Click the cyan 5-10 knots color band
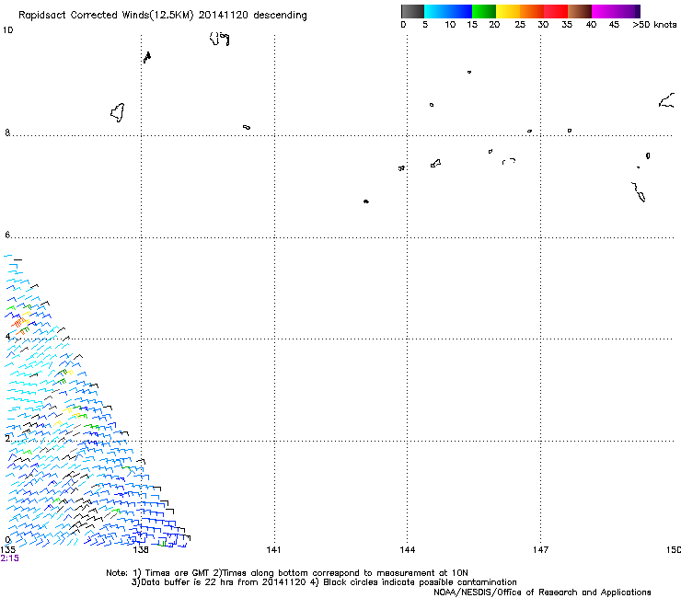681x598 pixels. 436,11
